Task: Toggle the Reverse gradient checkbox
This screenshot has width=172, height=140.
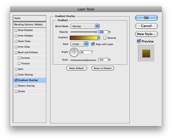Action: coord(105,38)
